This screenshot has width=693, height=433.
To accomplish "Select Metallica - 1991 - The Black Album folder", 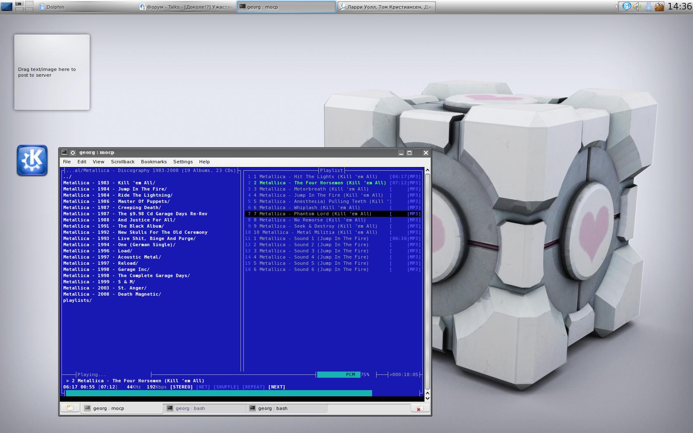I will (113, 226).
